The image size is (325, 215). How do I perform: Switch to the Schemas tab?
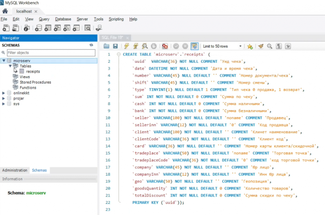click(39, 170)
